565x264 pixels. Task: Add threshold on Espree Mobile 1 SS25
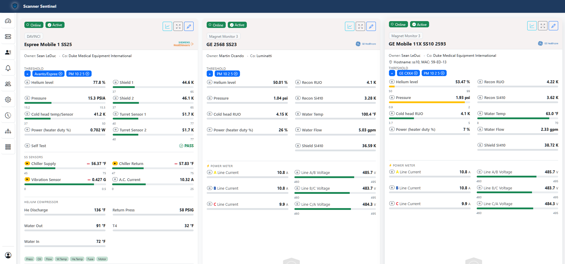tap(27, 74)
